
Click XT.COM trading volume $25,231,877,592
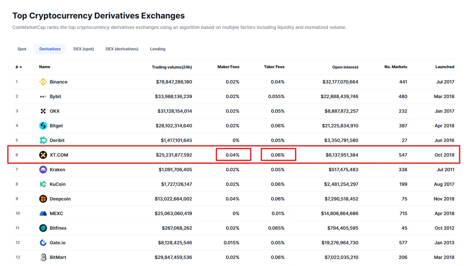pyautogui.click(x=174, y=155)
